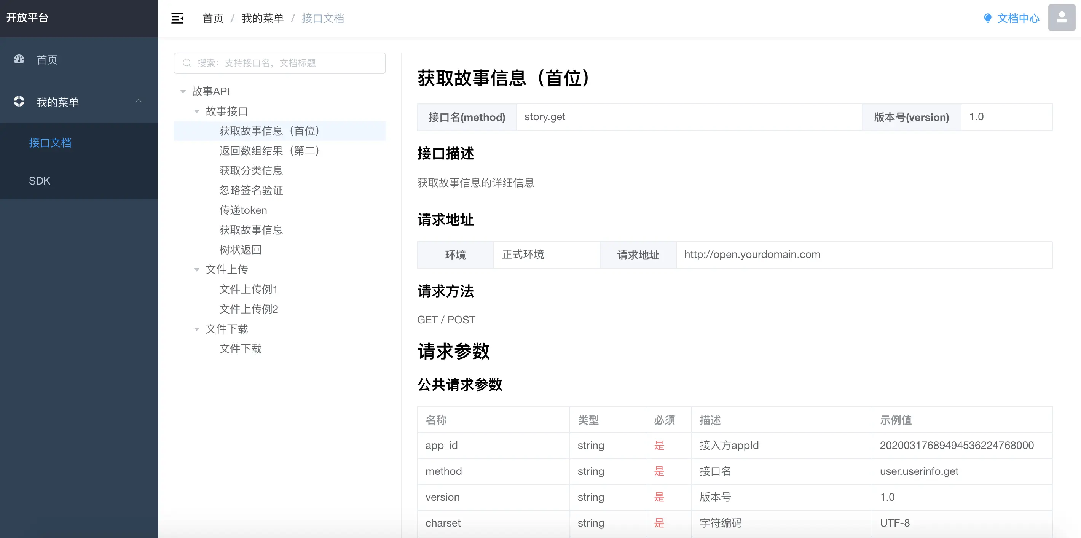The width and height of the screenshot is (1081, 538).
Task: Select 接口文档 in the sidebar submenu
Action: click(x=79, y=143)
